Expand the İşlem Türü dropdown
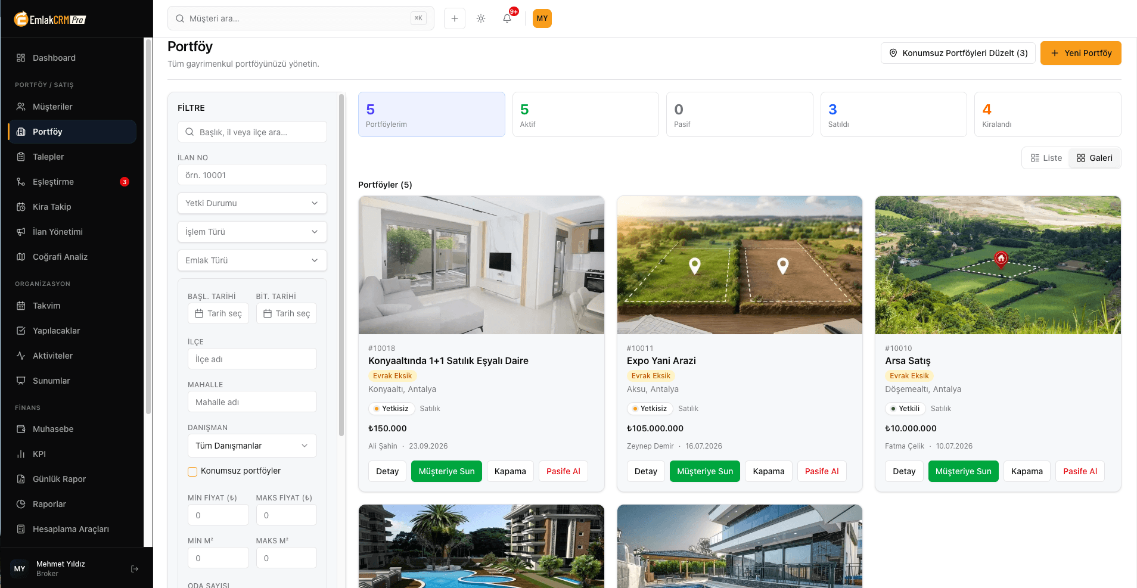 click(x=252, y=232)
